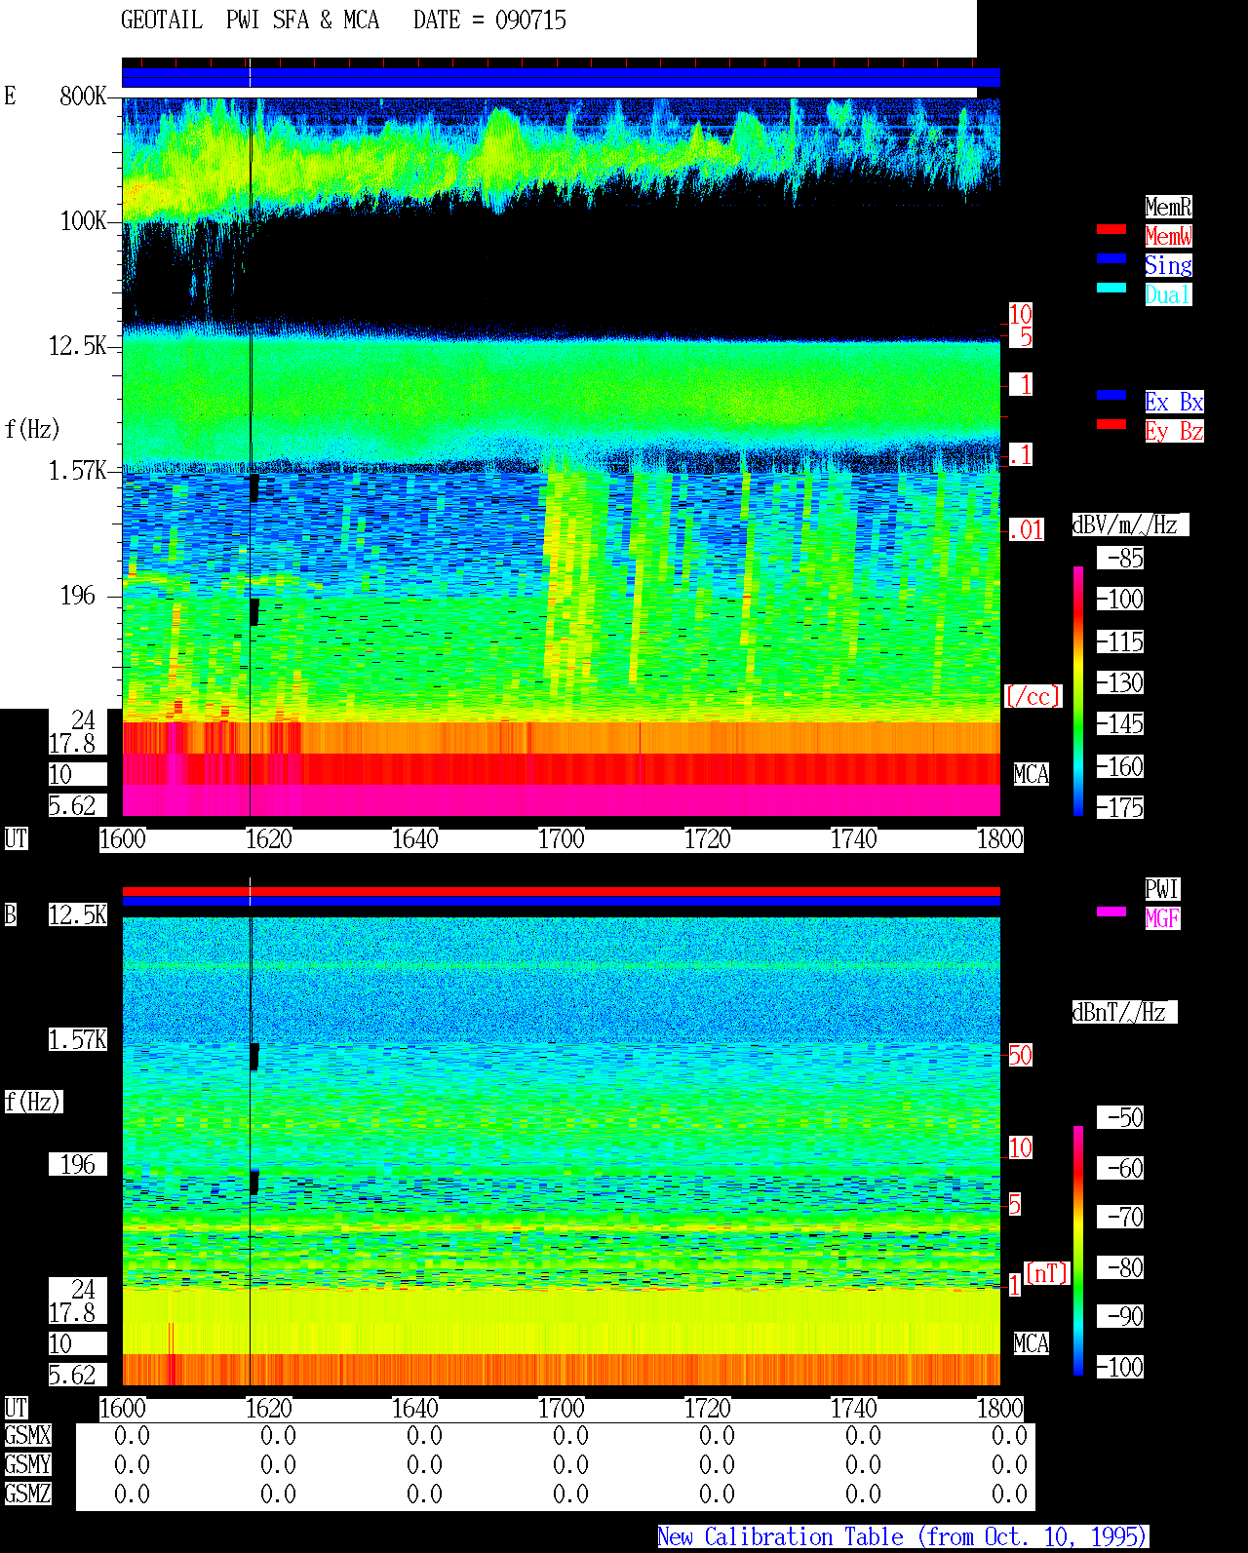The width and height of the screenshot is (1248, 1553).
Task: Click the 1700 UT tick under the E spectrogram
Action: click(562, 839)
